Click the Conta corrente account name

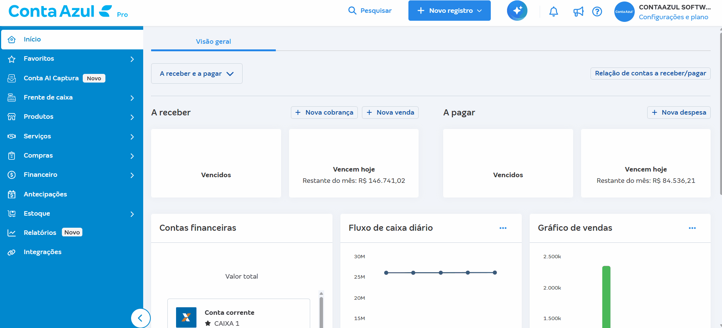[x=229, y=313]
